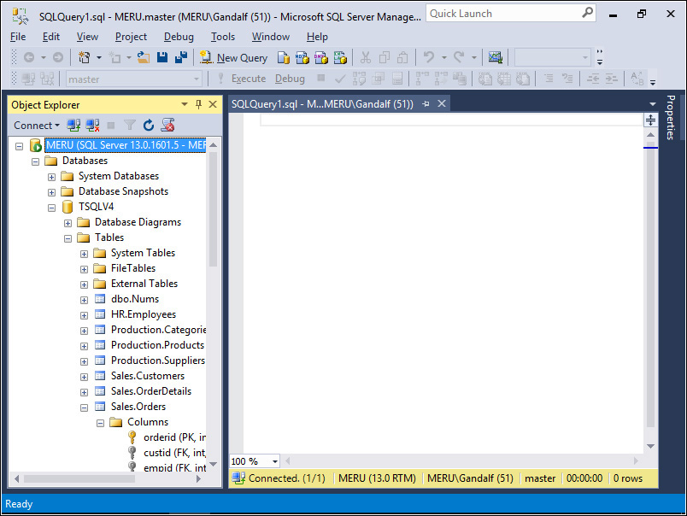The width and height of the screenshot is (687, 516).
Task: Click inside the Quick Launch search box
Action: tap(502, 14)
